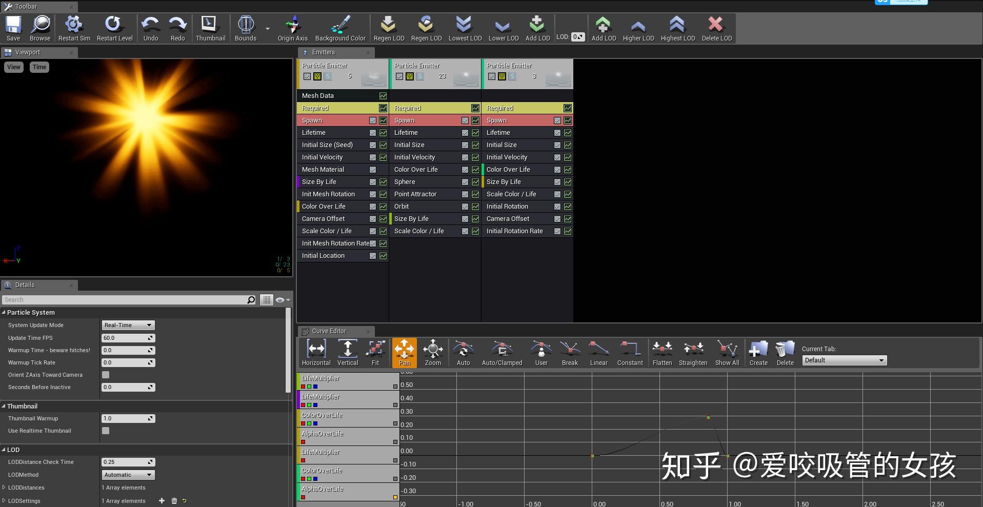Toggle the Orient ZAxis Toward Camera checkbox
The width and height of the screenshot is (983, 507).
[106, 375]
